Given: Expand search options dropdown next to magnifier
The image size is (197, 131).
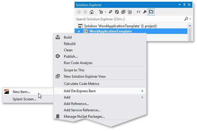Looking at the screenshot, I should [190, 19].
